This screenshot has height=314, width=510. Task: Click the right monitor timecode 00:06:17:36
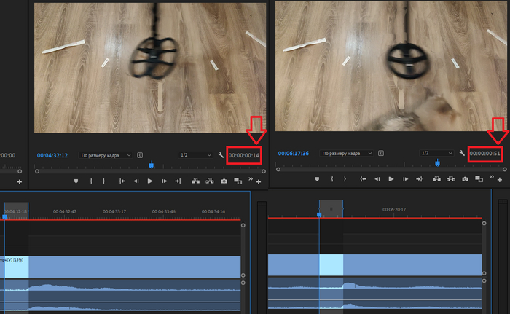[x=293, y=154]
